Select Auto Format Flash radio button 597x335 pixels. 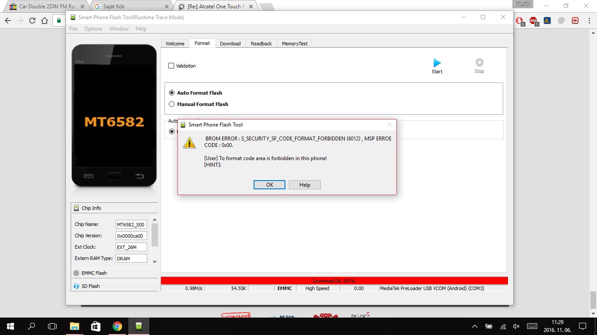click(x=172, y=93)
